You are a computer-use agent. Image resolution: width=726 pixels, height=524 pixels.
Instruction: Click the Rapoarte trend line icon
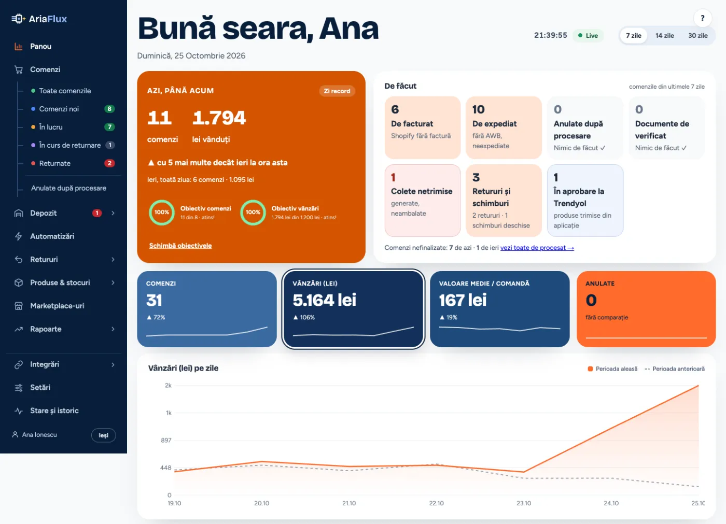[19, 329]
